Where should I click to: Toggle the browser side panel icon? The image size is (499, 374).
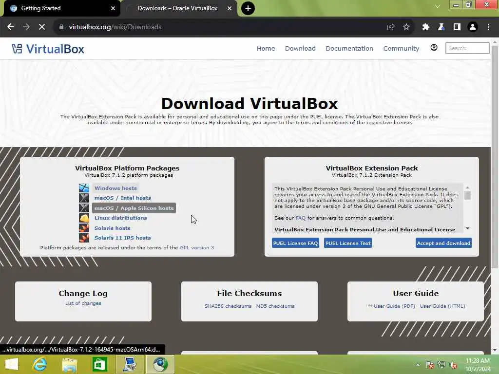click(x=457, y=27)
